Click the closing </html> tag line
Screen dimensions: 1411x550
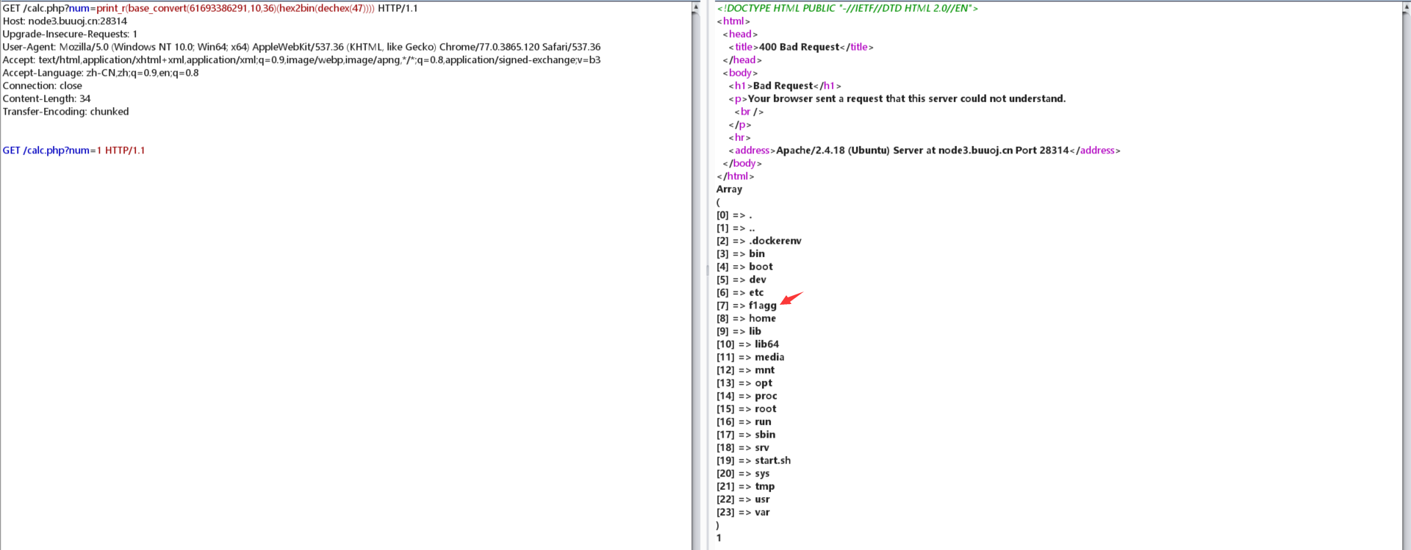point(736,176)
